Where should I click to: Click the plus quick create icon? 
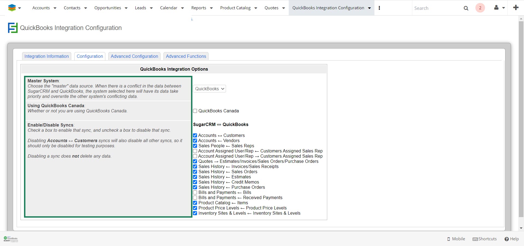[516, 8]
